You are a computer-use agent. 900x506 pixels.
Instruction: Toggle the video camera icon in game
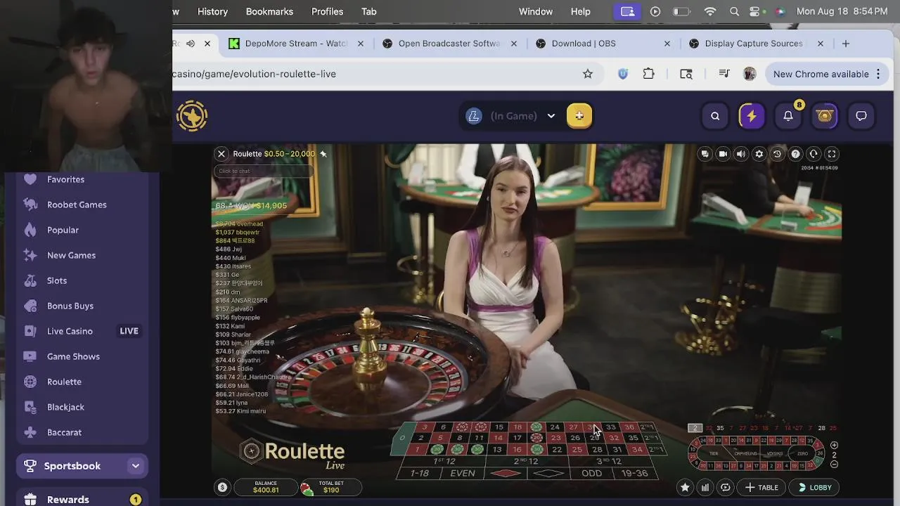pyautogui.click(x=723, y=154)
